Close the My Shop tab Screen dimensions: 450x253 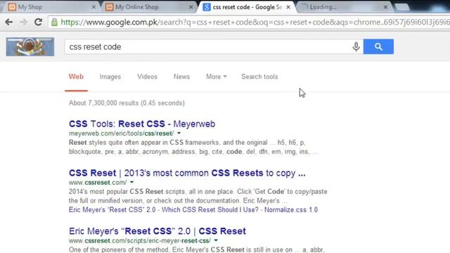94,7
